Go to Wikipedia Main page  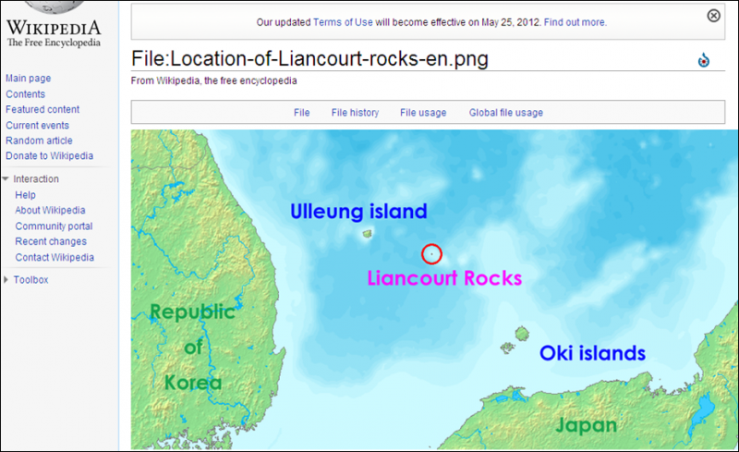[28, 79]
